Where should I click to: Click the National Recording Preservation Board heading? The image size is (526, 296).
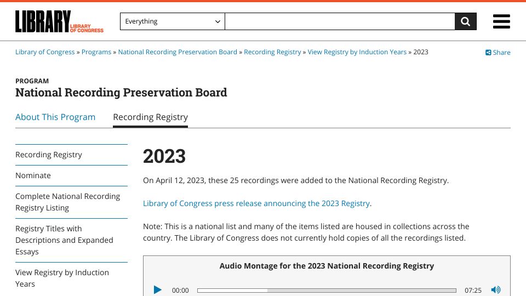point(121,92)
